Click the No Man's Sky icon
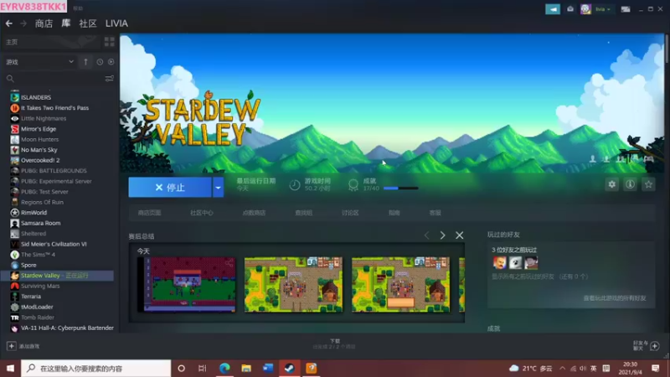Image resolution: width=670 pixels, height=377 pixels. coord(14,150)
